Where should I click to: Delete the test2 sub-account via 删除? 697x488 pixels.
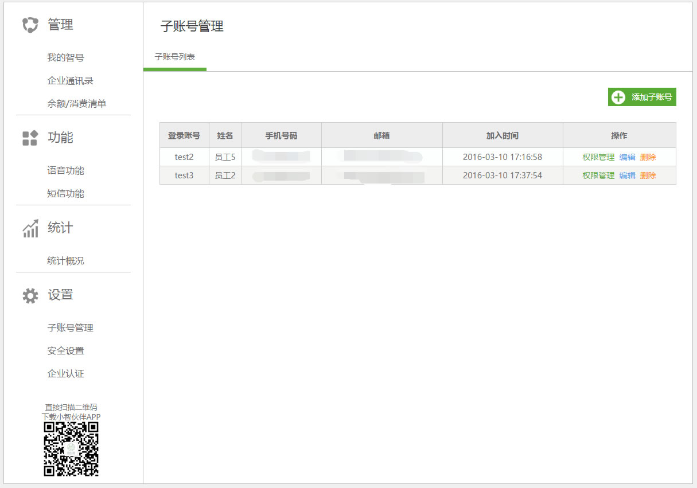coord(648,157)
